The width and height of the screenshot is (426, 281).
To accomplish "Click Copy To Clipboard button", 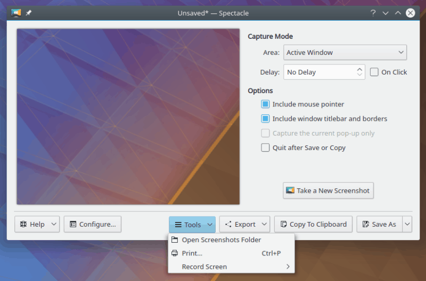I will point(313,225).
